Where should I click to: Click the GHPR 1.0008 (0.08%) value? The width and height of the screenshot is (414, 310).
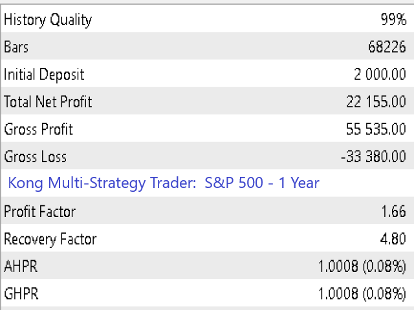pos(362,294)
